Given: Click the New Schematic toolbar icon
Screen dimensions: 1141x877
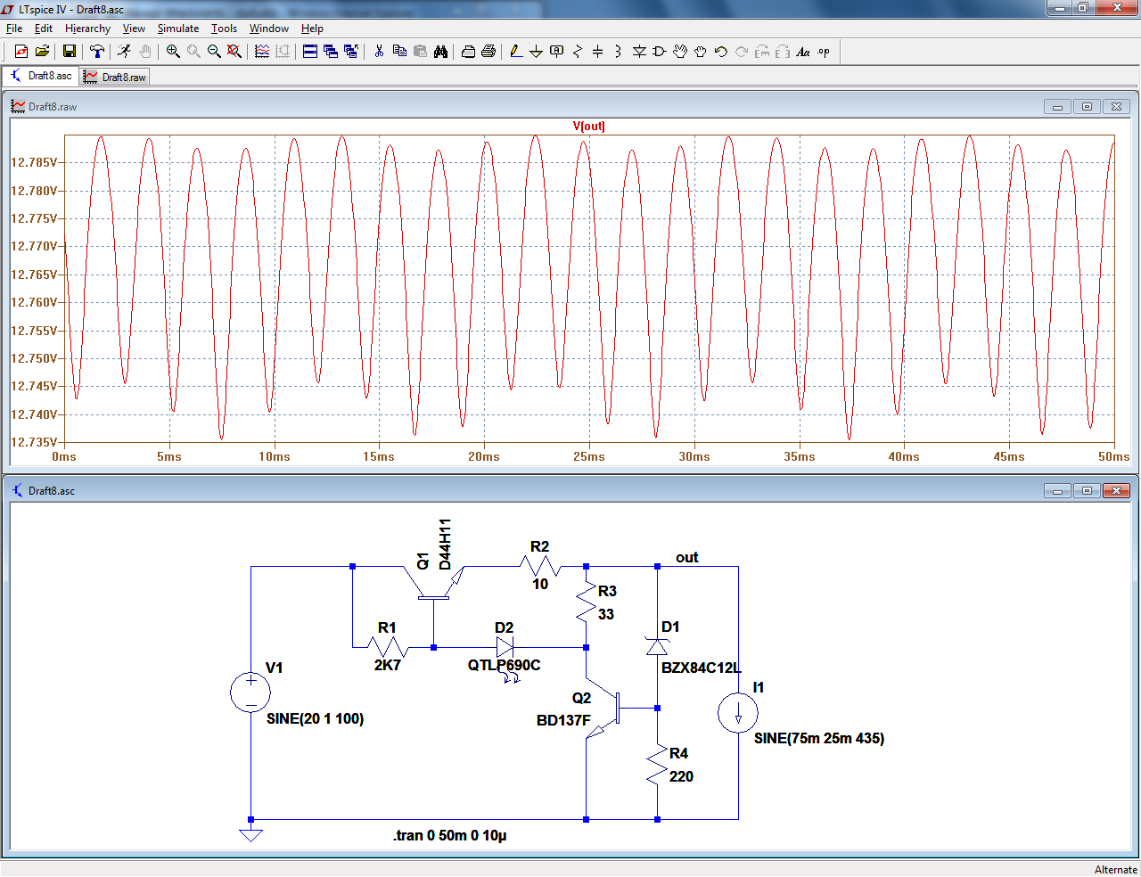Looking at the screenshot, I should tap(21, 52).
